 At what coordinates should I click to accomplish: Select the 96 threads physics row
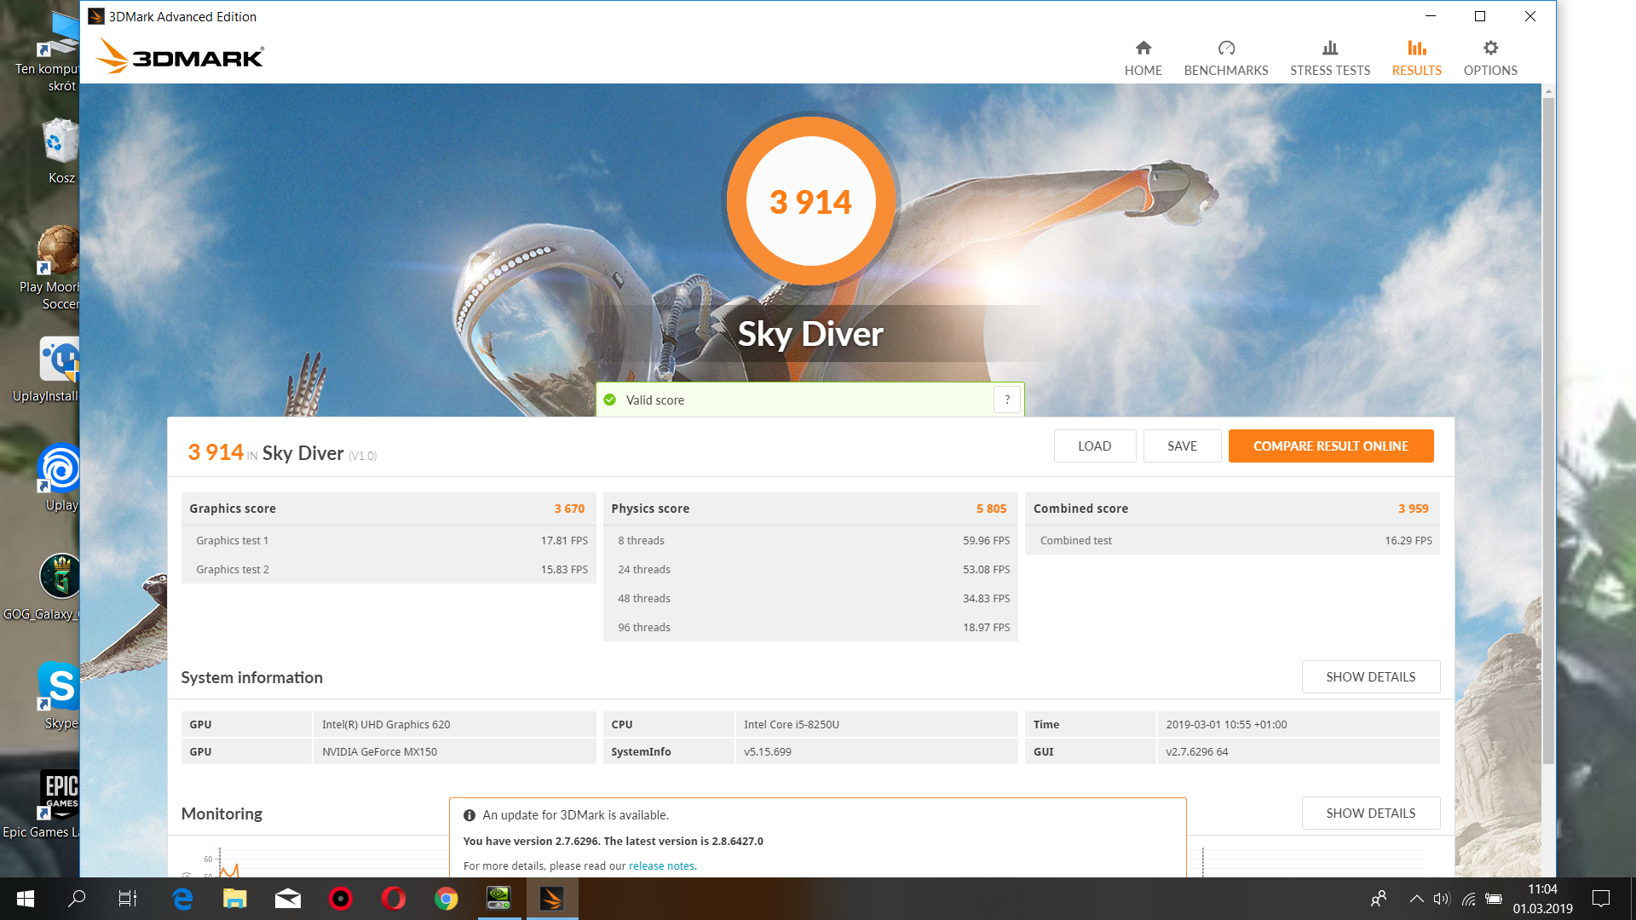810,627
